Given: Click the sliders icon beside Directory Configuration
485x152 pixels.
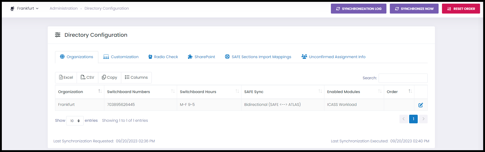Looking at the screenshot, I should click(x=58, y=35).
